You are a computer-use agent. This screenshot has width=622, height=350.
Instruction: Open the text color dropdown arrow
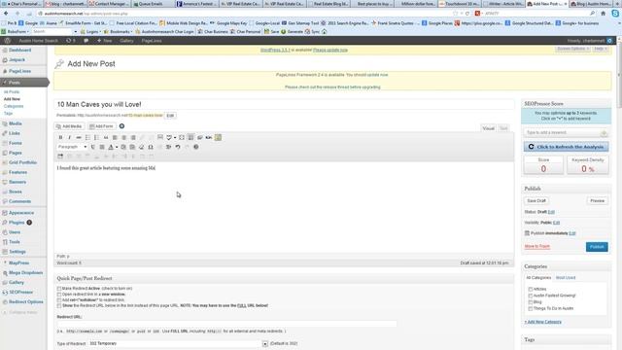[117, 147]
